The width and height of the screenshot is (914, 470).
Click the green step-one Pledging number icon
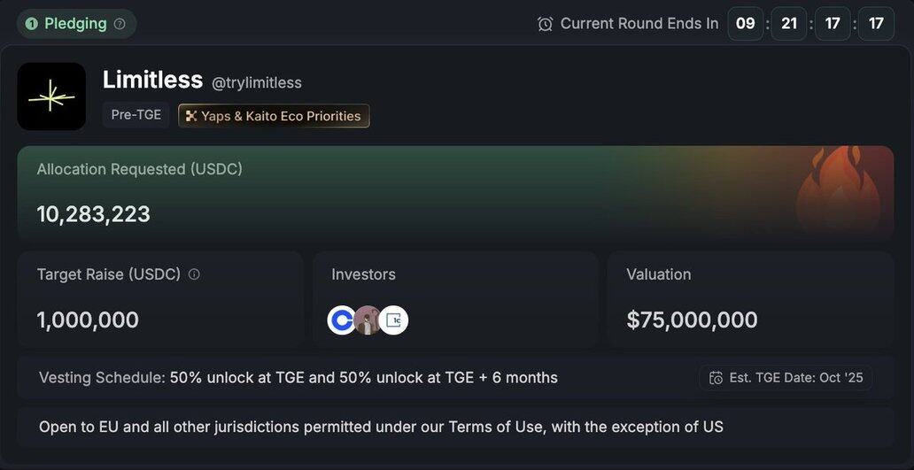(32, 24)
